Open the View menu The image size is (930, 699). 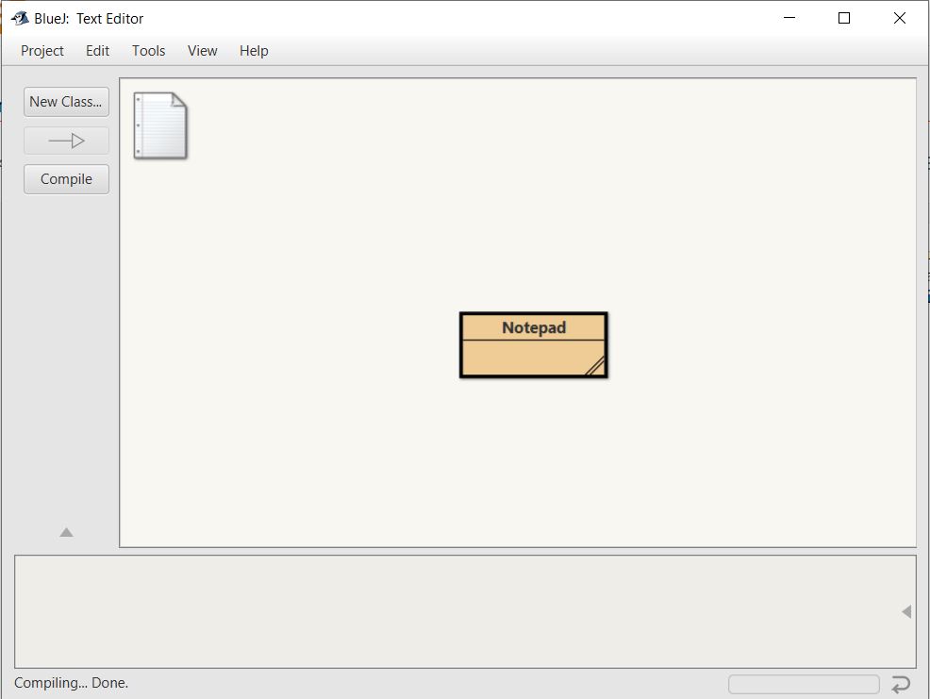point(202,51)
